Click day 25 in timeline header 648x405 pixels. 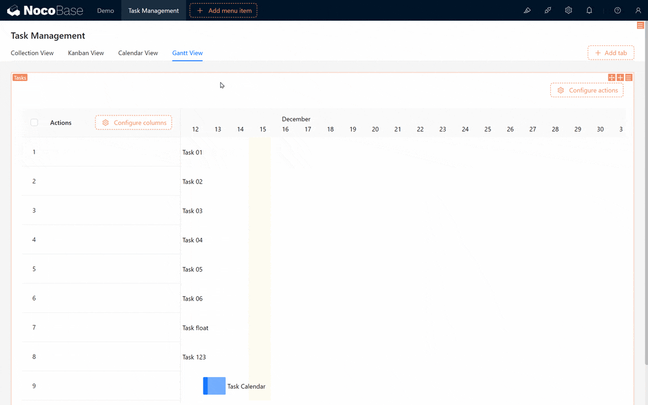click(488, 130)
